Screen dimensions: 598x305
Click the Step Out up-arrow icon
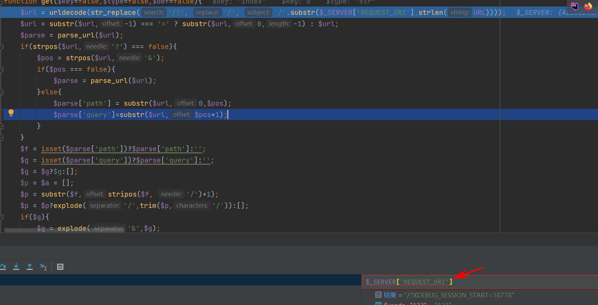tap(30, 266)
